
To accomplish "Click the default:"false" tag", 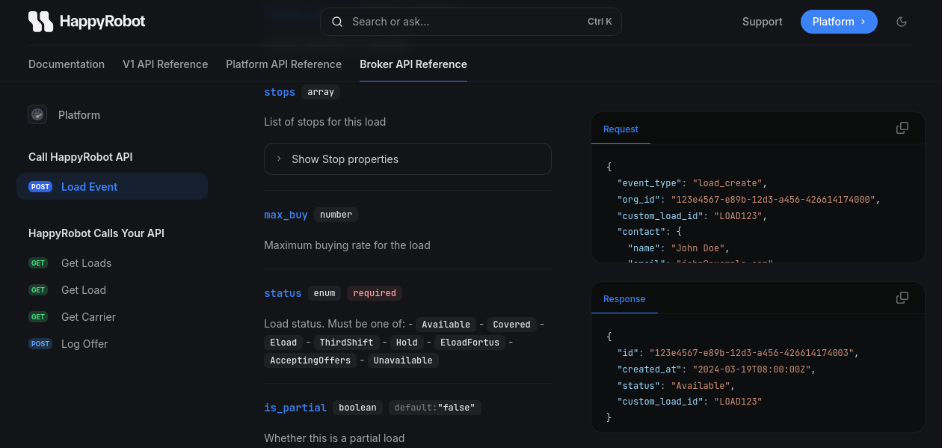I will (x=435, y=408).
